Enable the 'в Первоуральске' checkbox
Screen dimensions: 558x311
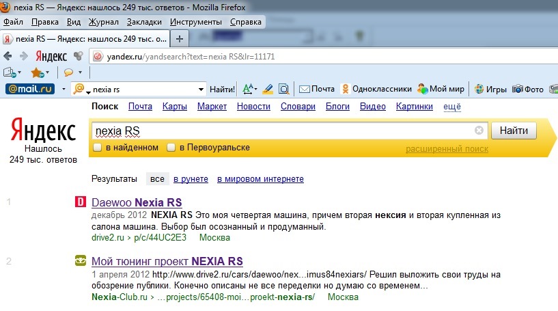171,147
